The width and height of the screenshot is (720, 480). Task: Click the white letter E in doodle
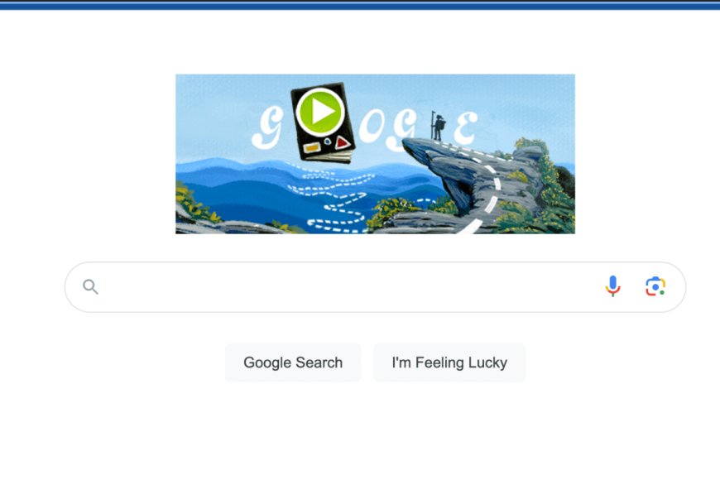click(x=466, y=127)
